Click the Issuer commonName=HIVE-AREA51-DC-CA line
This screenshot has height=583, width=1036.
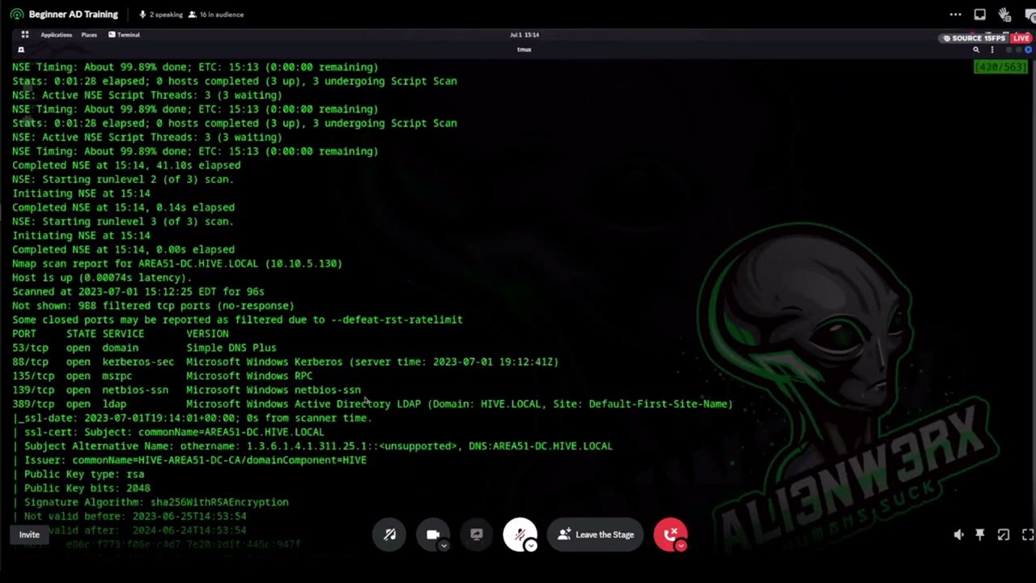[x=189, y=460]
